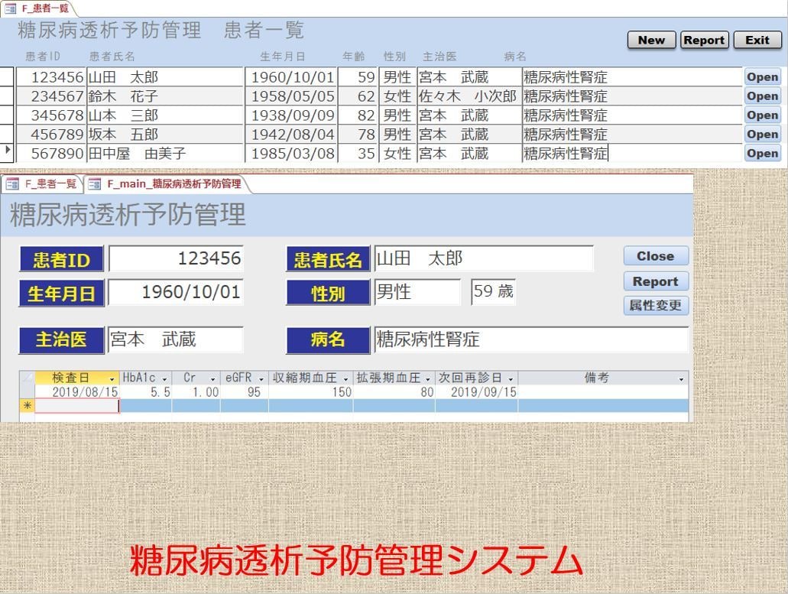Open the 収縮期血圧 column filter dropdown
Image resolution: width=788 pixels, height=594 pixels.
(x=345, y=378)
